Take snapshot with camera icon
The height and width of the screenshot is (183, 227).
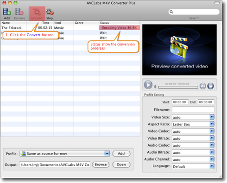pyautogui.click(x=203, y=86)
